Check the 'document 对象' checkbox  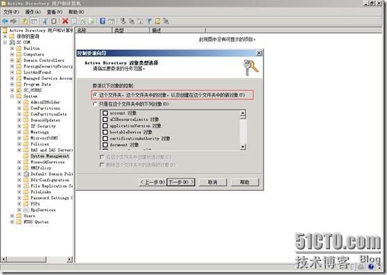105,144
